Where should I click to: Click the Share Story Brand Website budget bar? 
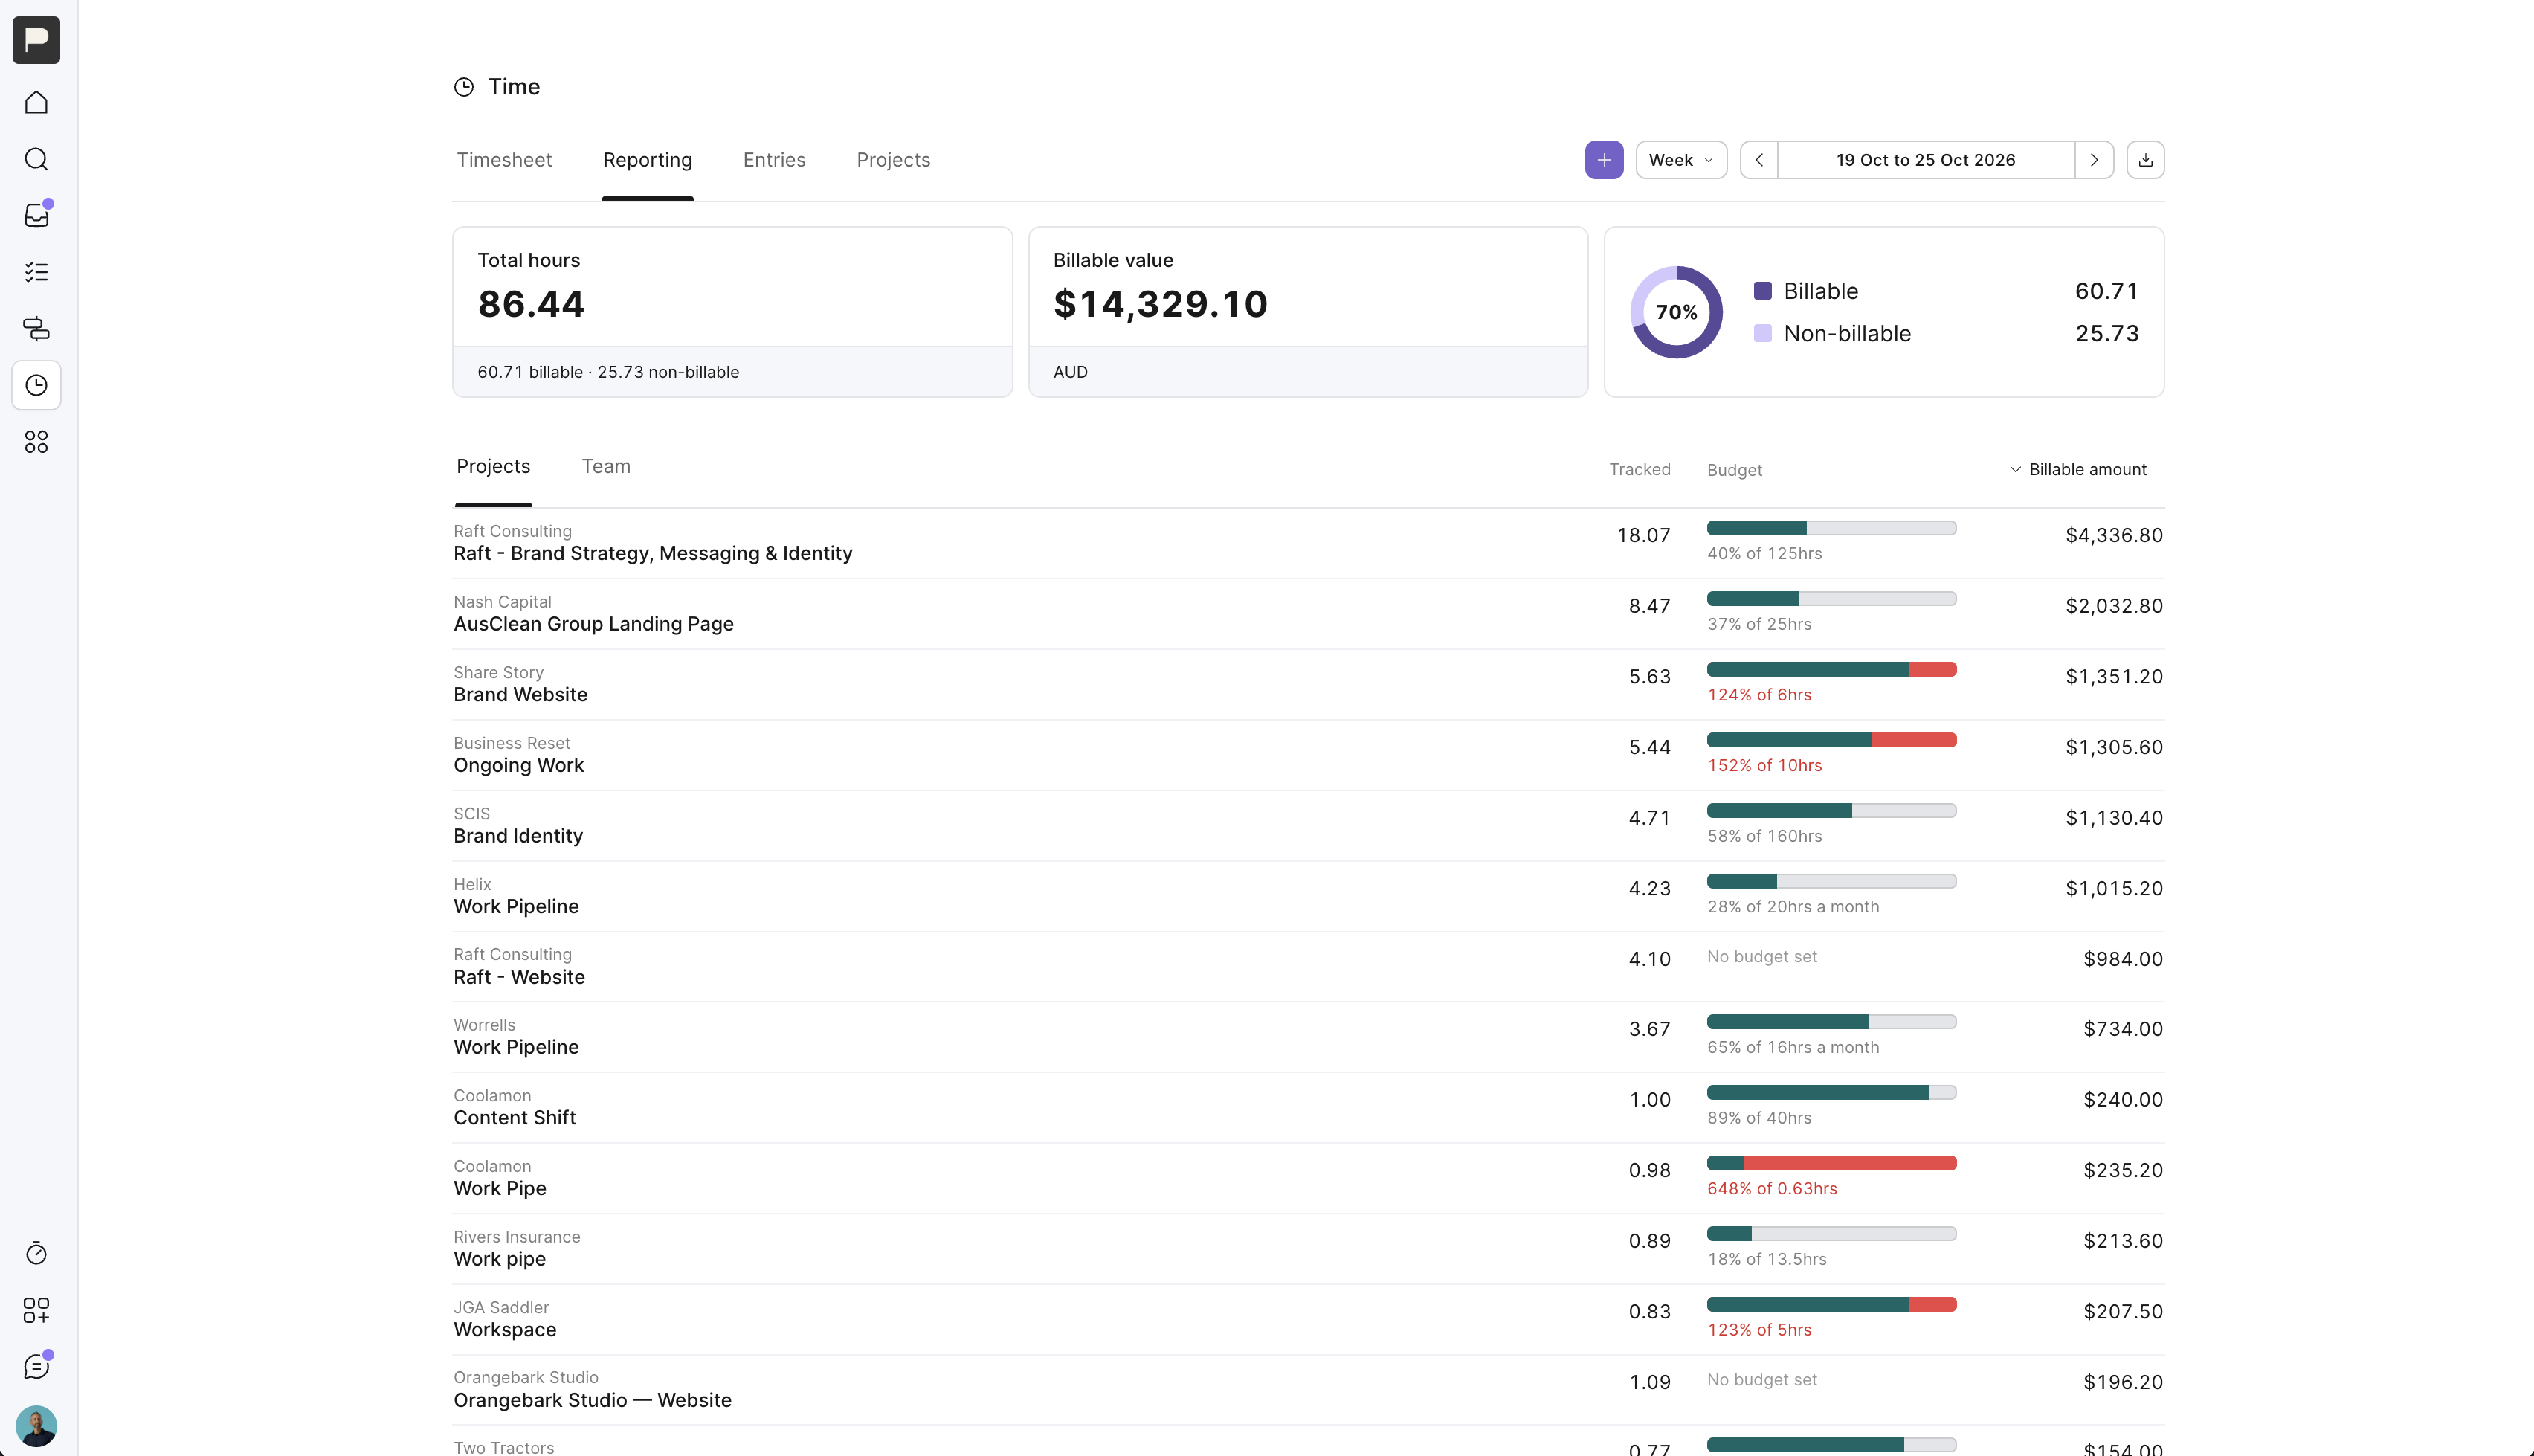pyautogui.click(x=1831, y=669)
